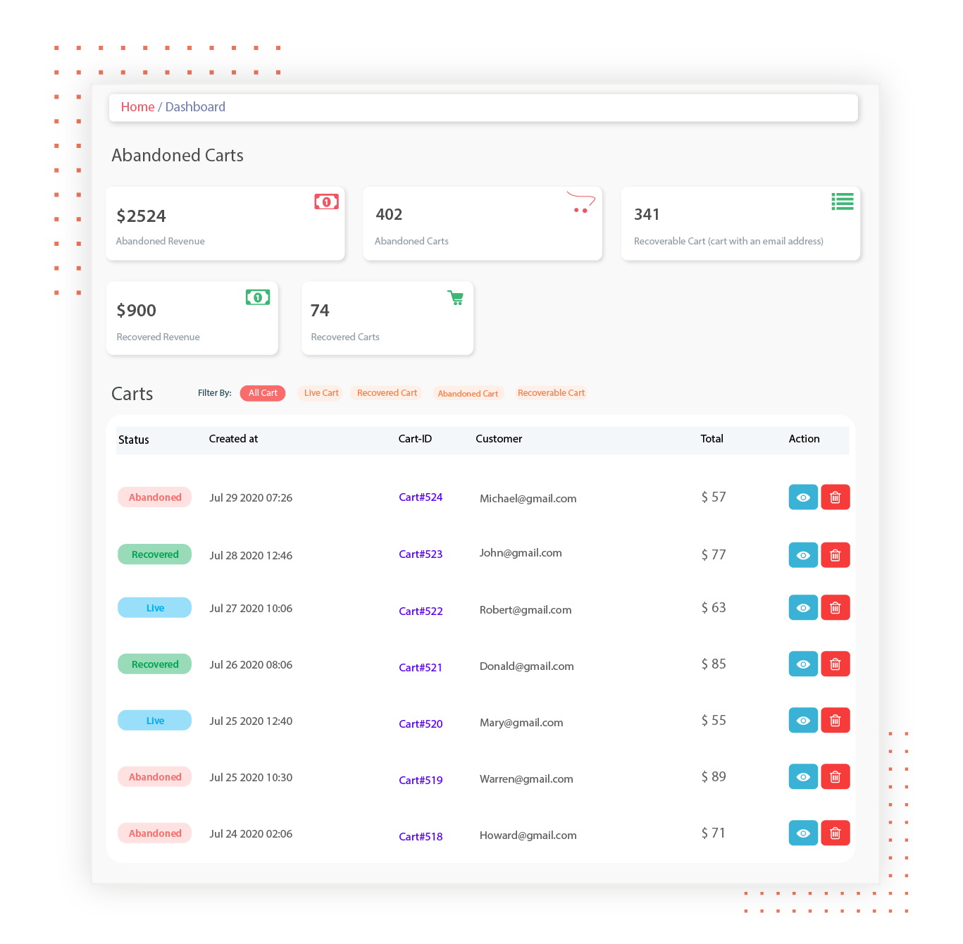The image size is (963, 944).
Task: Open the Cart#519 link
Action: pyautogui.click(x=421, y=781)
